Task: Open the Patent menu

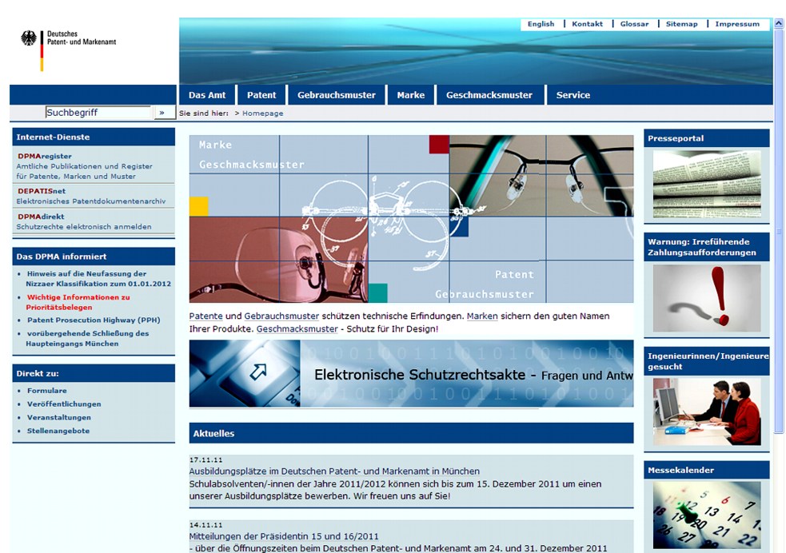Action: [x=261, y=95]
